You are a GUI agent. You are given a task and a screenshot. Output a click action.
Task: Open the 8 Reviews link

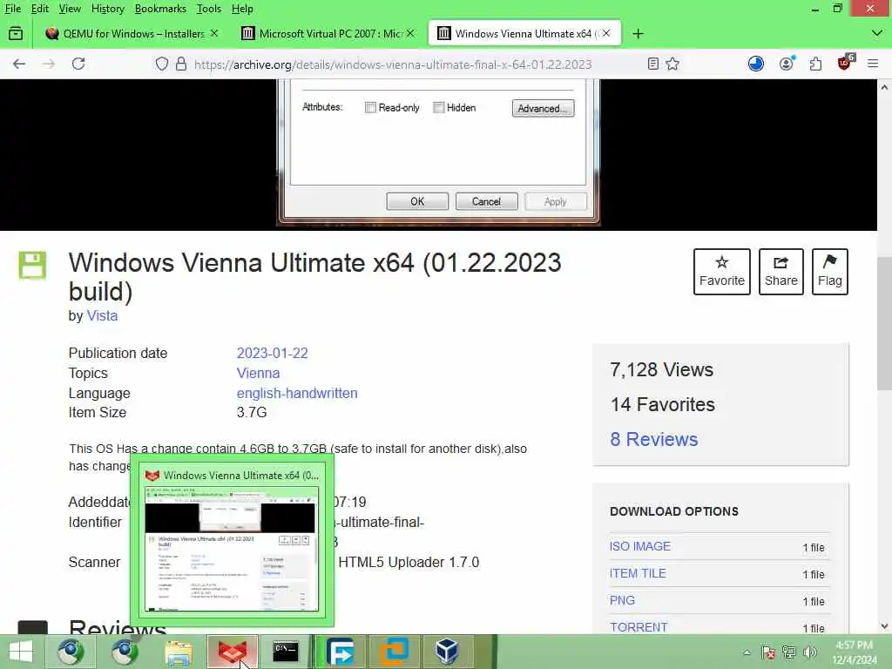654,439
